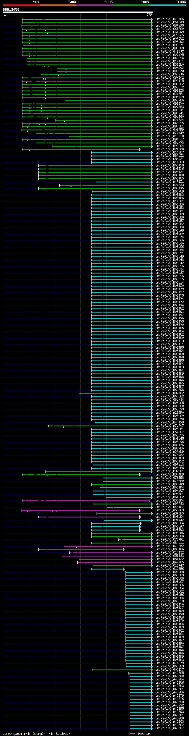The width and height of the screenshot is (189, 736).
Task: Open hit UniRef100_B3H4E9
Action: 170,475
